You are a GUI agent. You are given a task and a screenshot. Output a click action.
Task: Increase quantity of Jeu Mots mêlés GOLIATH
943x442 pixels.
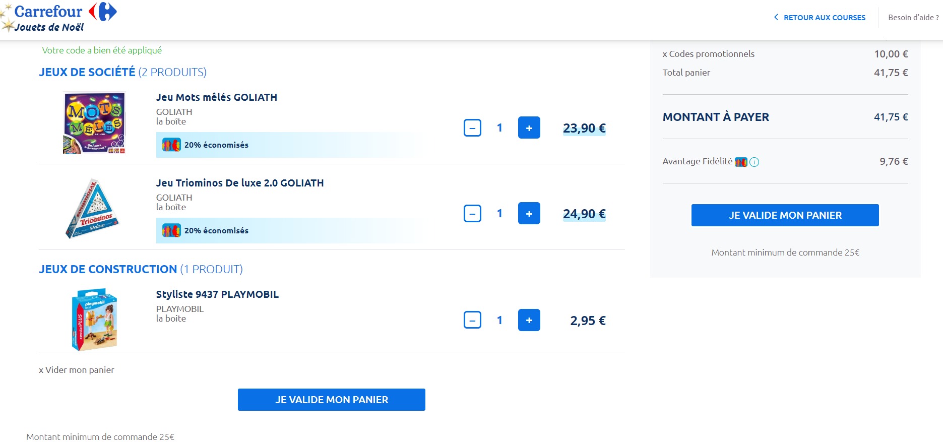click(x=529, y=128)
